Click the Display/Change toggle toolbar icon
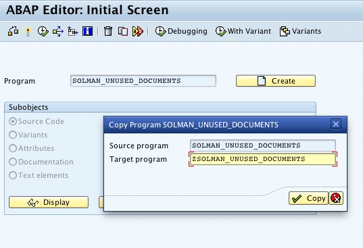The image size is (363, 248). tap(14, 31)
